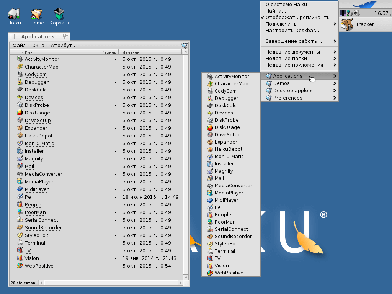Click Размер column header
This screenshot has width=392, height=294.
coord(100,52)
